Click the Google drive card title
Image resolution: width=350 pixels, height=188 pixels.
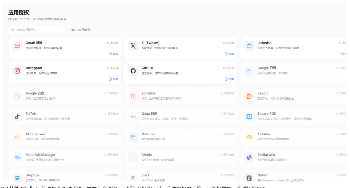35,93
